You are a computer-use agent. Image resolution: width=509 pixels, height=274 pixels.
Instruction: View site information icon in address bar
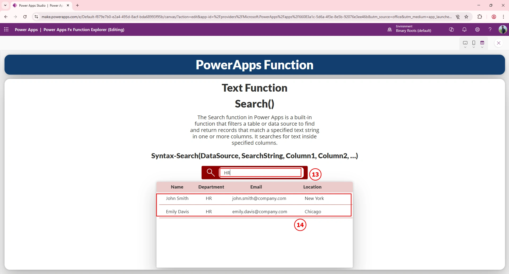tap(36, 17)
